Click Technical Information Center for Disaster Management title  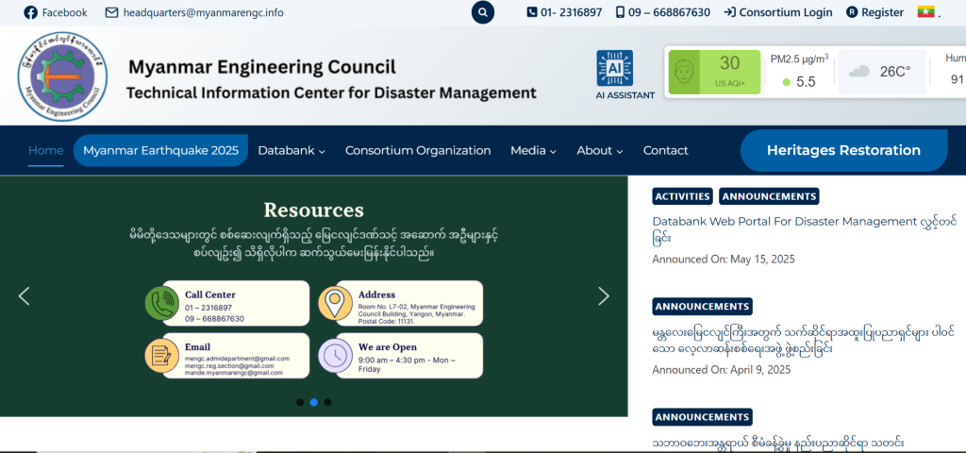tap(331, 93)
